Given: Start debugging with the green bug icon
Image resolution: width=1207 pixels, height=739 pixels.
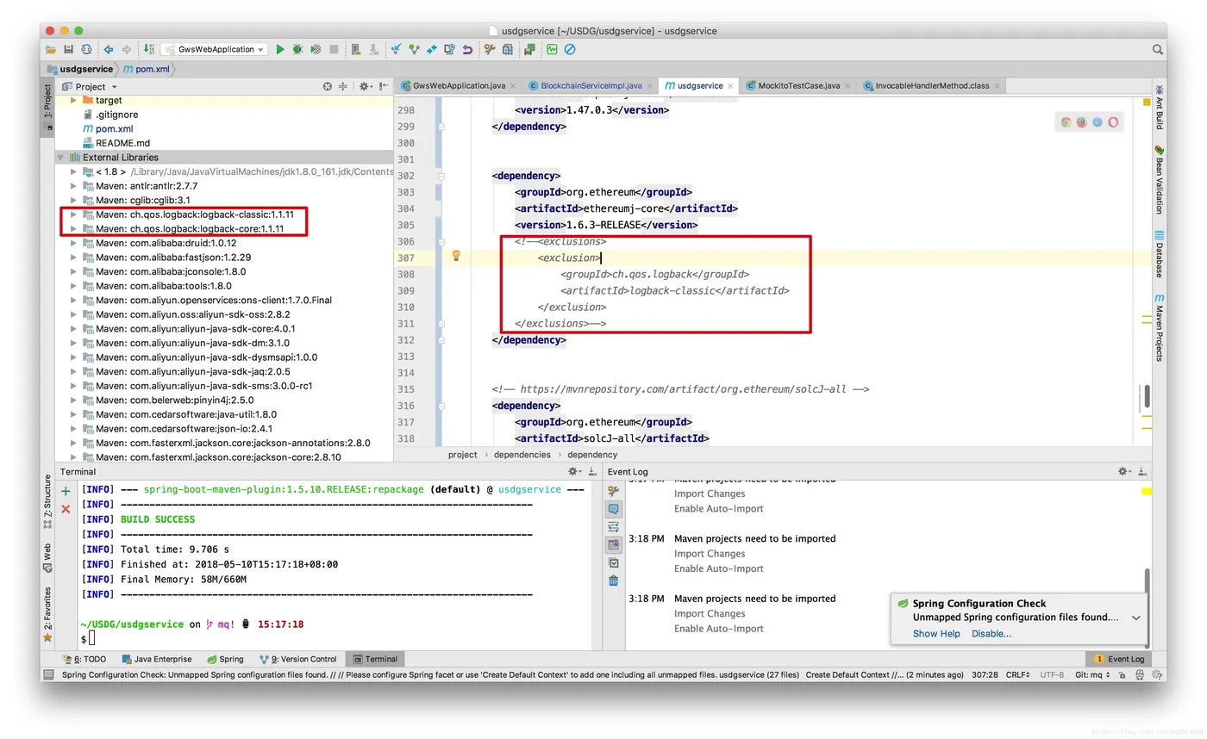Looking at the screenshot, I should (297, 49).
